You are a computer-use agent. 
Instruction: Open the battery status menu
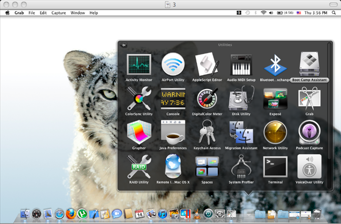click(x=285, y=13)
